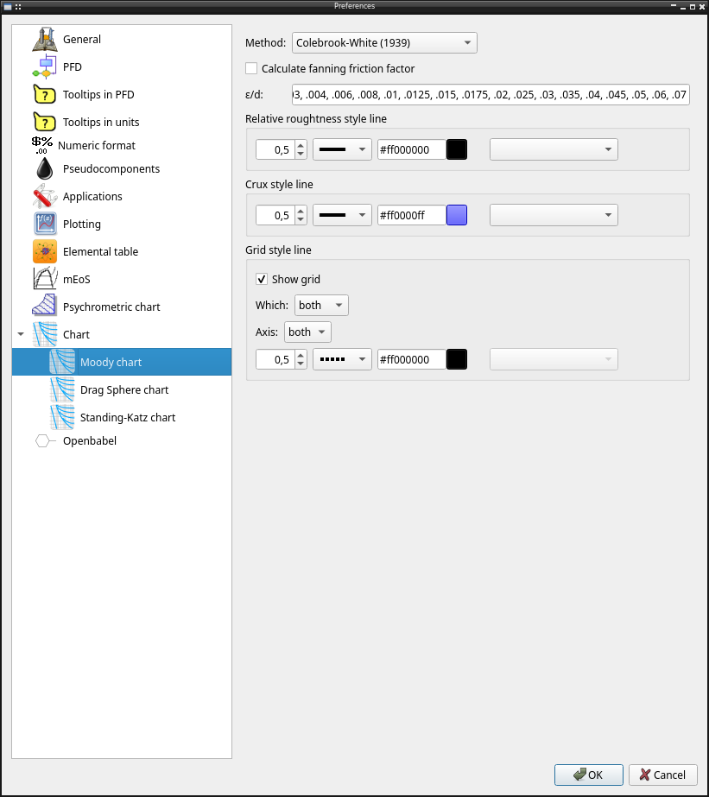Select Standing-Katz chart entry

[128, 417]
